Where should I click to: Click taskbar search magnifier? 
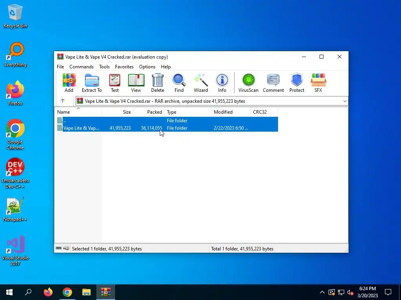pos(28,292)
